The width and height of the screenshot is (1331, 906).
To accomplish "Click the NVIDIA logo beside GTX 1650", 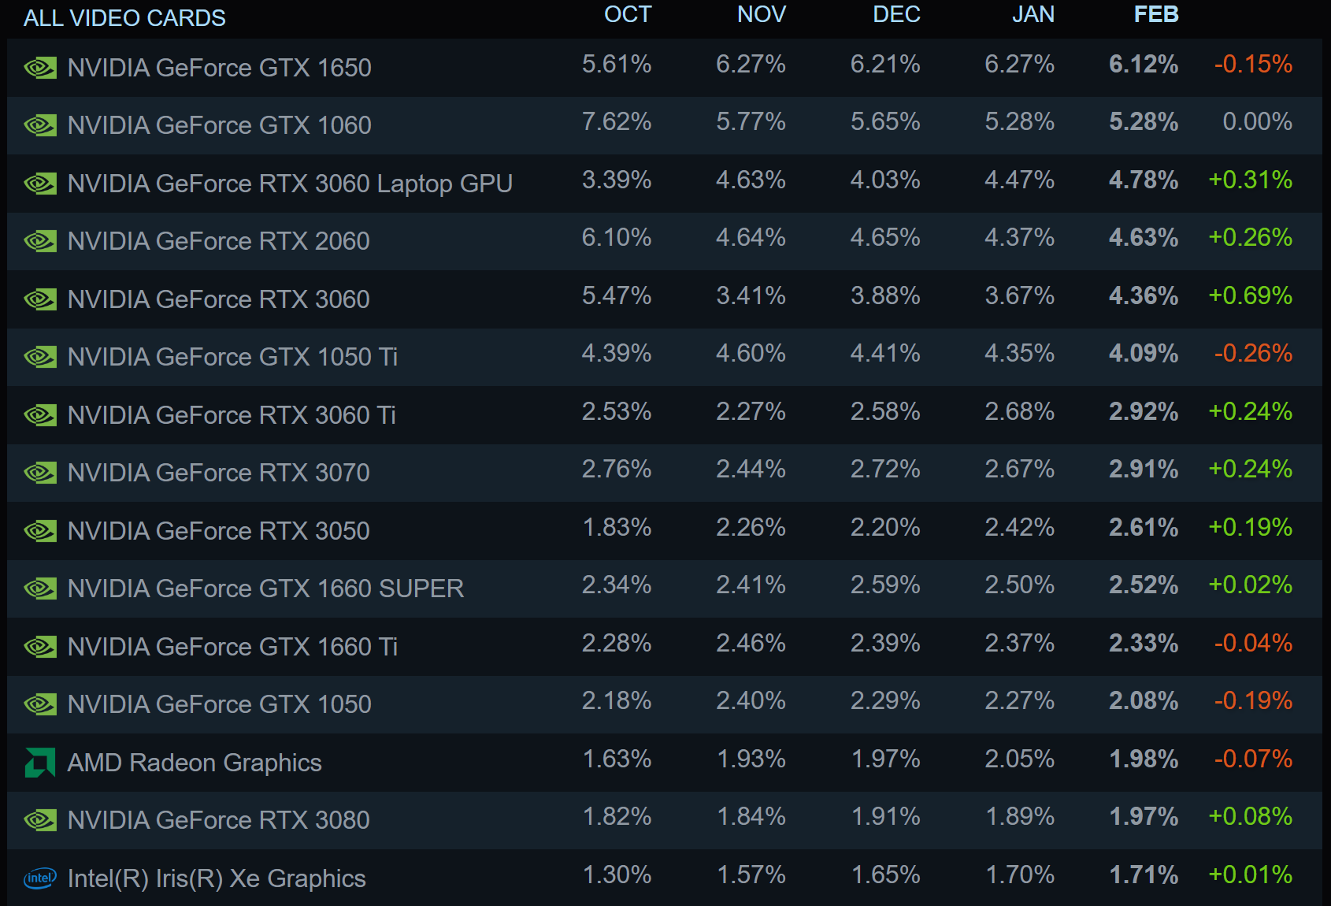I will (40, 68).
